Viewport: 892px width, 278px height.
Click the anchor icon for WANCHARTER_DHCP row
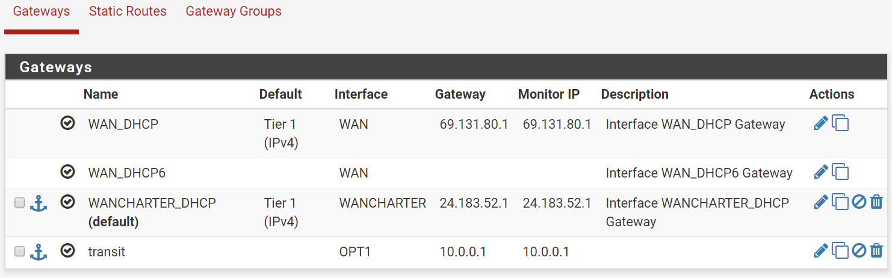tap(39, 203)
